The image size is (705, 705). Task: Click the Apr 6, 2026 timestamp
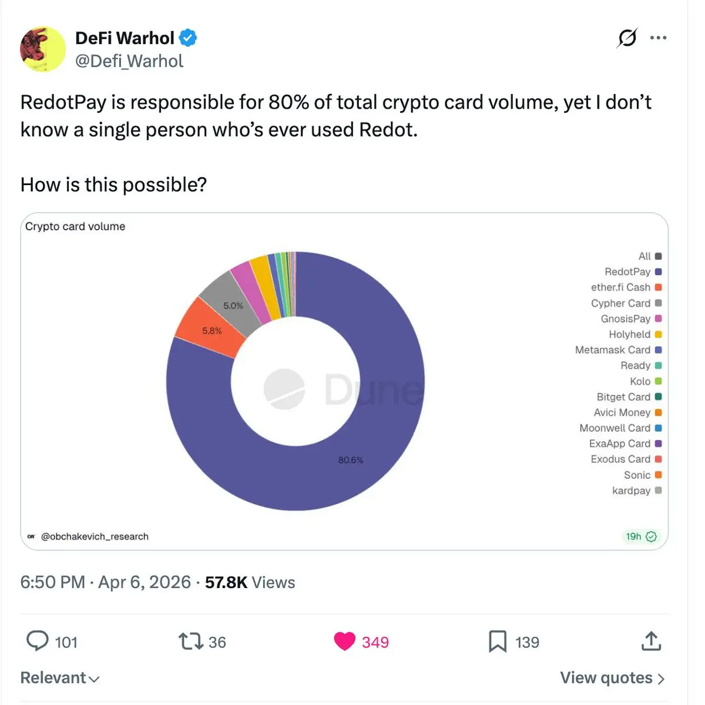pyautogui.click(x=144, y=582)
